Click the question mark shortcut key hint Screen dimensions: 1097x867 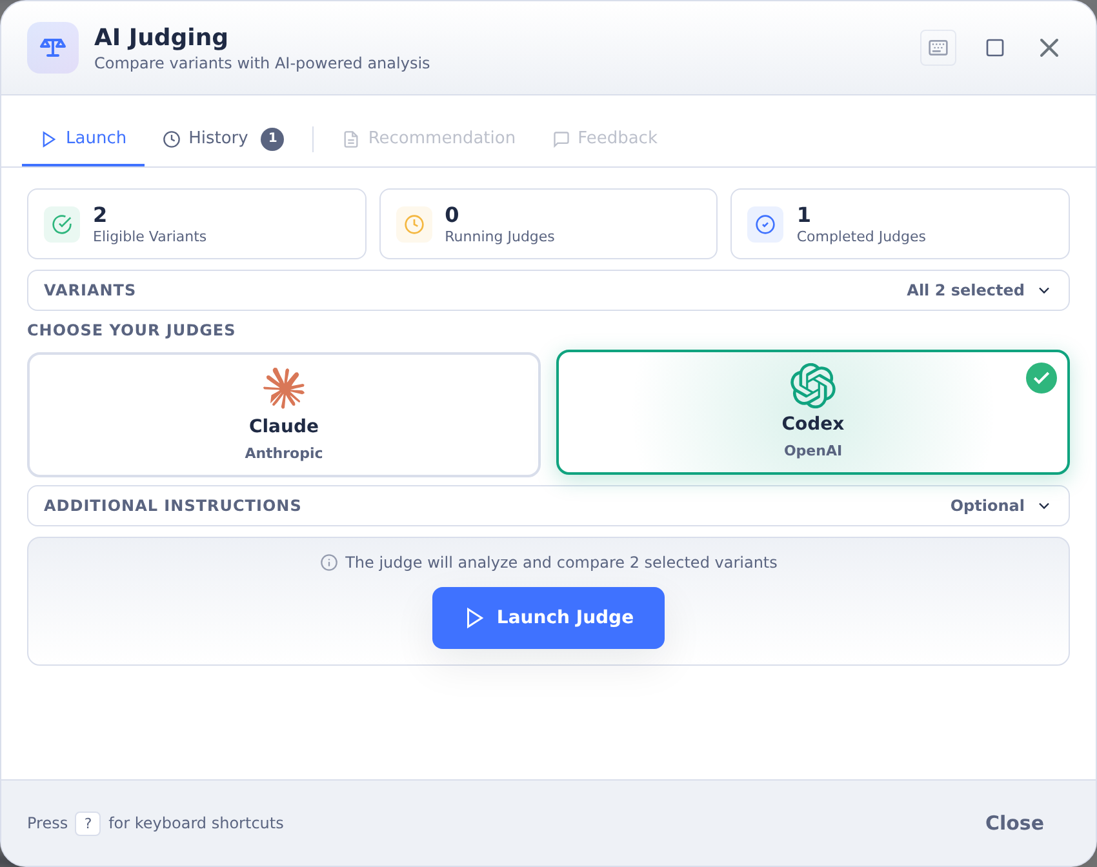88,824
